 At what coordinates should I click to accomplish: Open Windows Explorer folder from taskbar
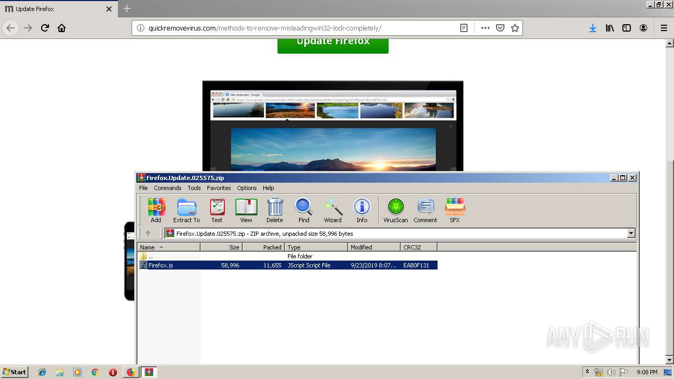60,372
